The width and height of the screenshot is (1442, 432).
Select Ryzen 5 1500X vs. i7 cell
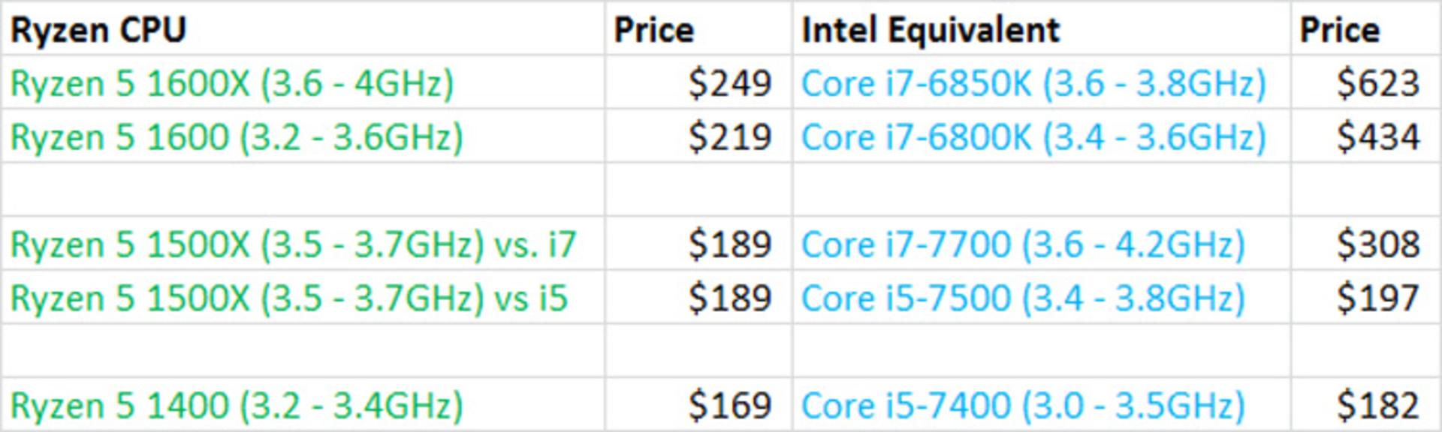coord(303,244)
